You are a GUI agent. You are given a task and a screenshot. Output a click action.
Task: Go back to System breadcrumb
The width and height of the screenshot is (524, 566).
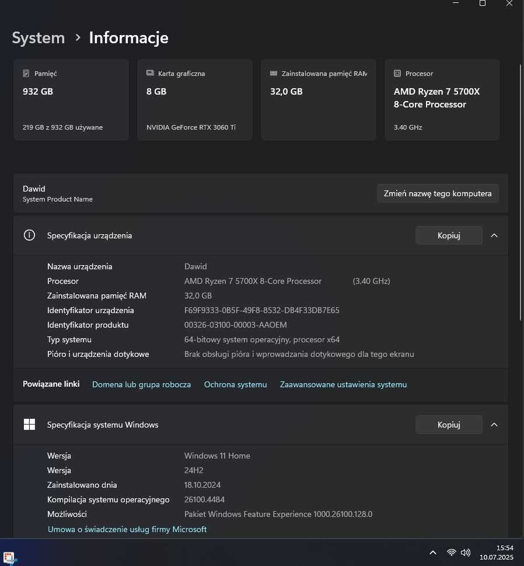pos(39,37)
